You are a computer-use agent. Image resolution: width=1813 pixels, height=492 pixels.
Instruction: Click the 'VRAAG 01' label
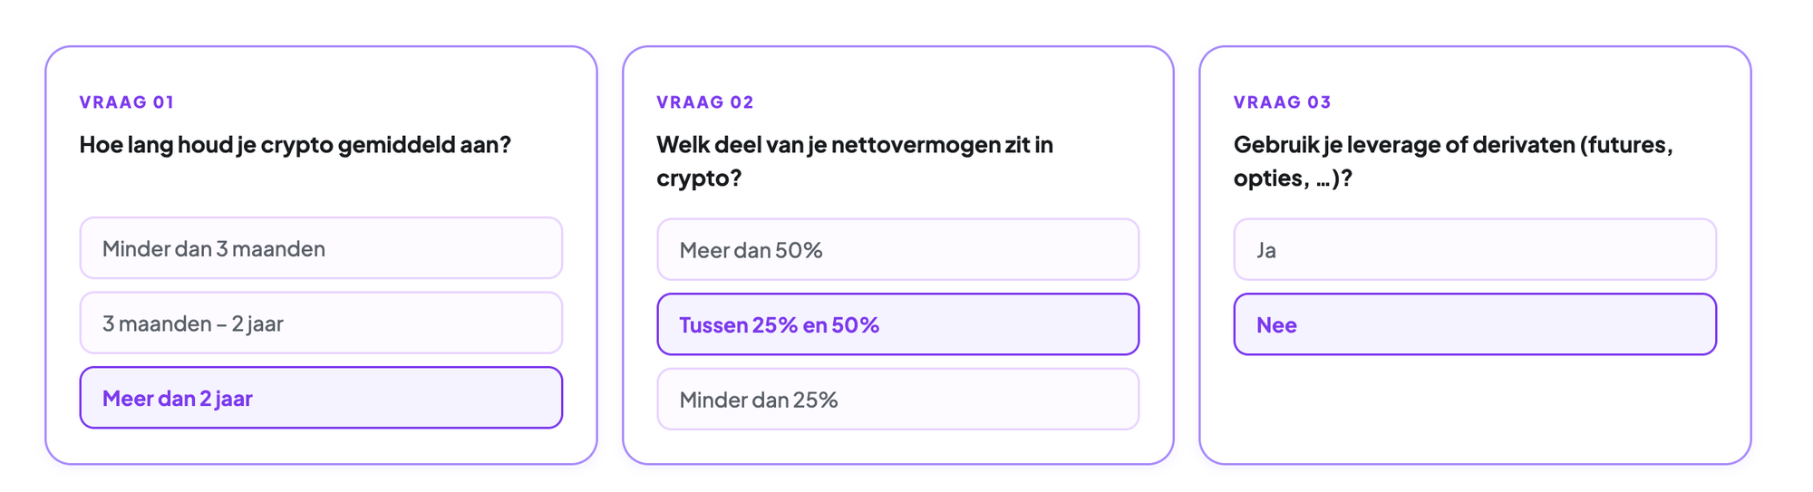tap(127, 102)
